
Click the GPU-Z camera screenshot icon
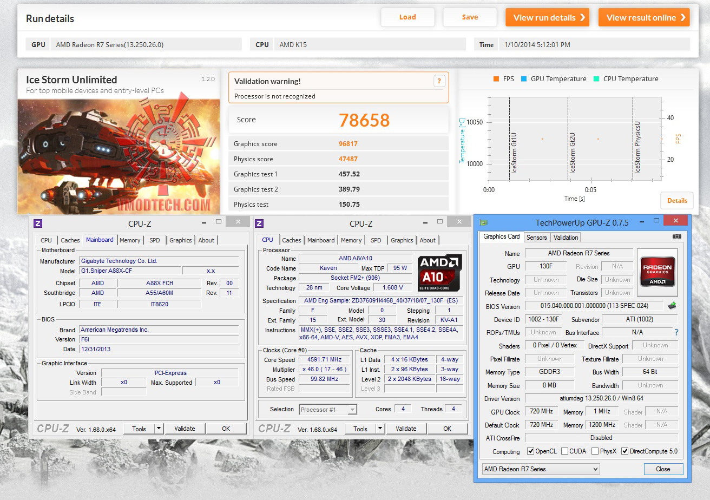click(x=676, y=236)
